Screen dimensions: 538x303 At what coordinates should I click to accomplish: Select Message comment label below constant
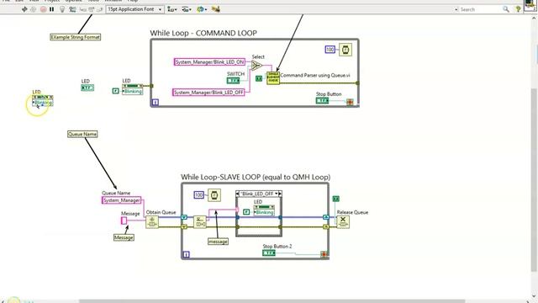124,237
